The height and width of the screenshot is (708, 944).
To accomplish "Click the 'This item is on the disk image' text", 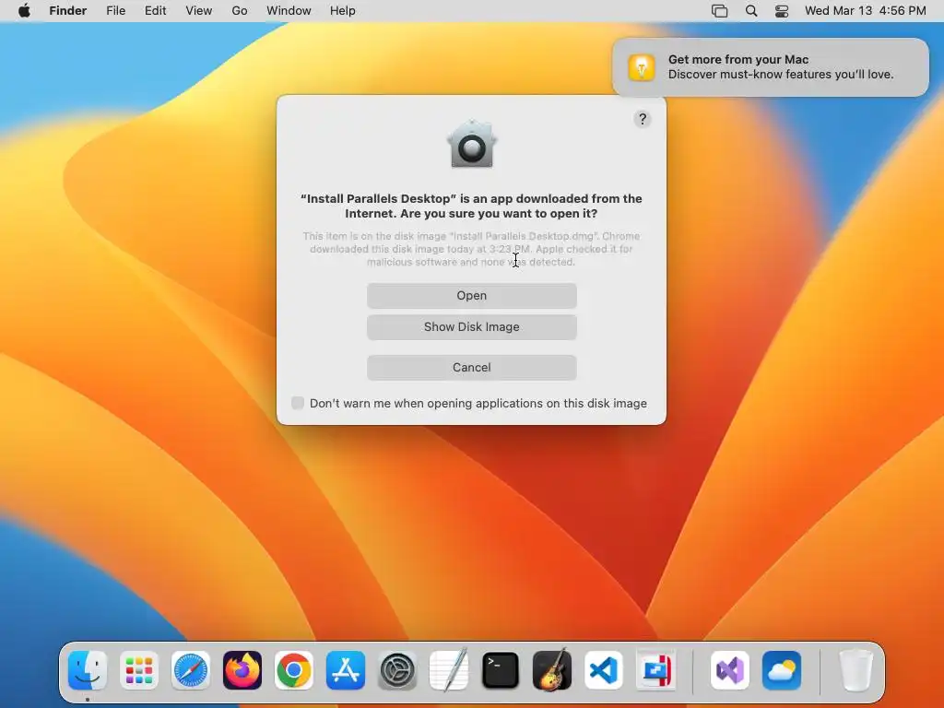I will click(x=471, y=249).
